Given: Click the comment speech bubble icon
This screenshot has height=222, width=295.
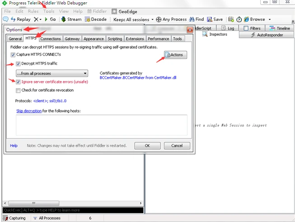Looking at the screenshot, I should coord(5,19).
